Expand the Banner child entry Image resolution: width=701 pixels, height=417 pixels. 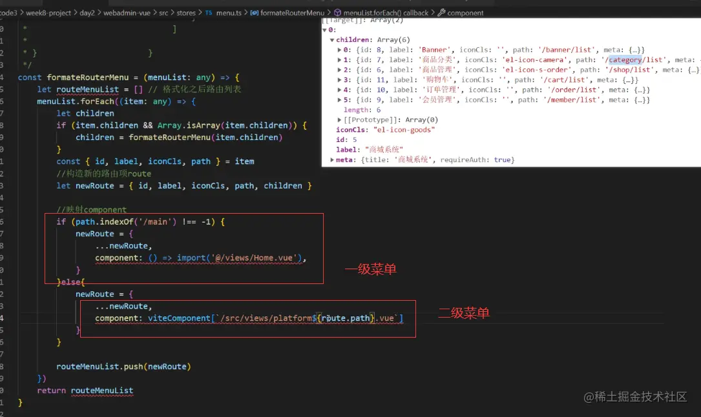pos(339,50)
